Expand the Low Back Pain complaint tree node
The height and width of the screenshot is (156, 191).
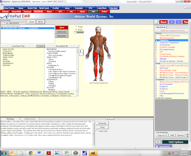[x=2, y=28]
